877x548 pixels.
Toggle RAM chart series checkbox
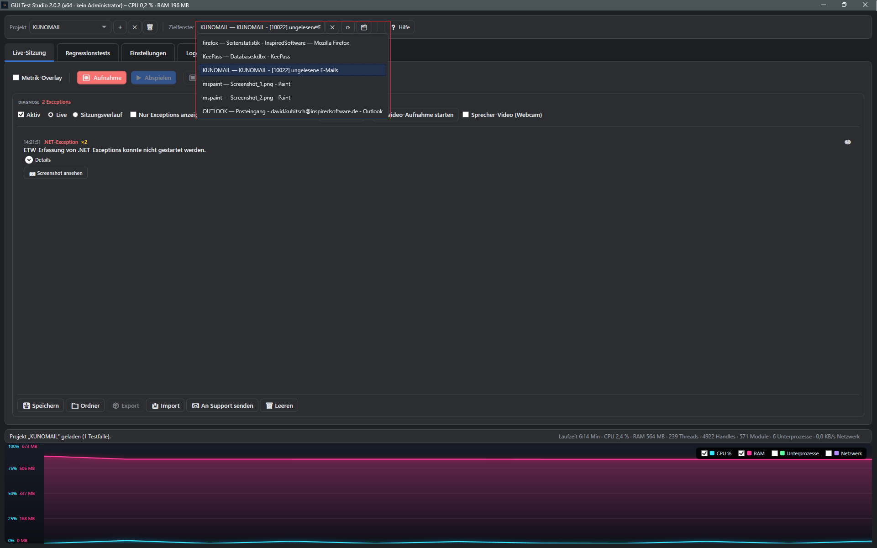(741, 453)
